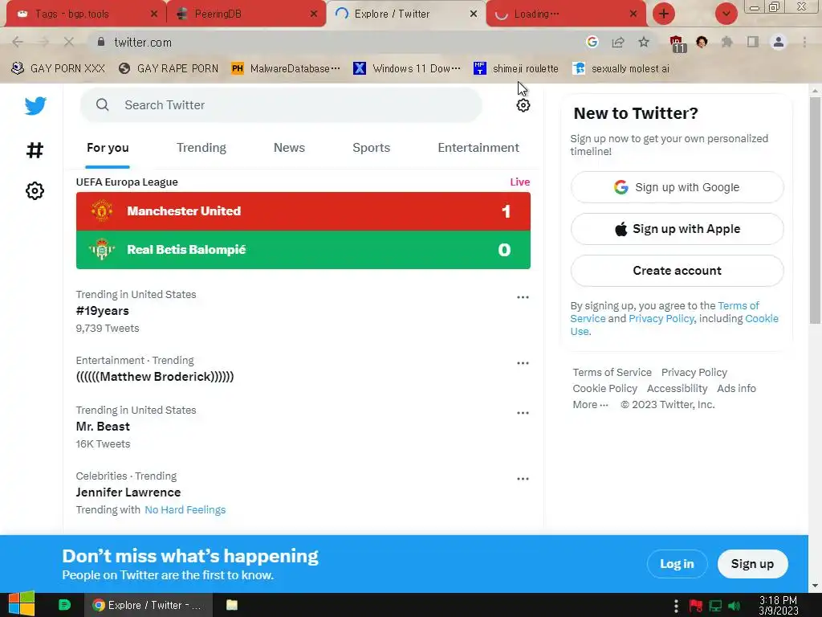Open the shimeji roulette bookmark
This screenshot has height=617, width=822.
tap(516, 69)
